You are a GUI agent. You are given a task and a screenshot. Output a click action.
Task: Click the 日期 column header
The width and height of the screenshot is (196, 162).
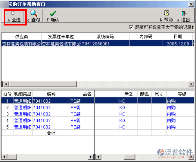(x=178, y=37)
